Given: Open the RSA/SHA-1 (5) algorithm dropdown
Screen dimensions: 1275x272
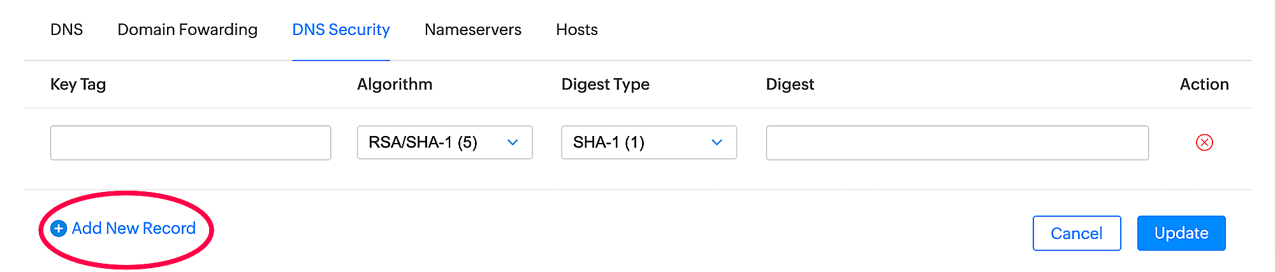Looking at the screenshot, I should point(445,142).
